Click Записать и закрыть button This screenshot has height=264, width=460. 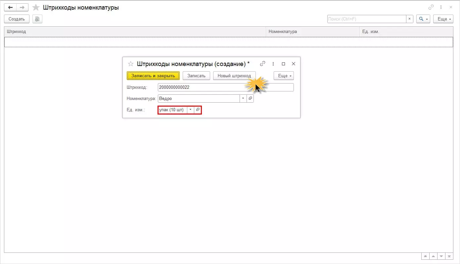pos(153,76)
